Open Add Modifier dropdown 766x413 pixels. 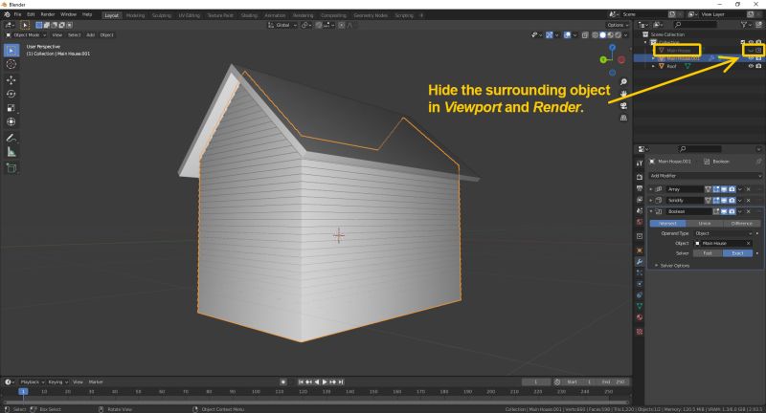(705, 176)
